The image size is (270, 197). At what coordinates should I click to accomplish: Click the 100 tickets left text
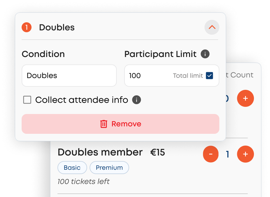tap(83, 182)
